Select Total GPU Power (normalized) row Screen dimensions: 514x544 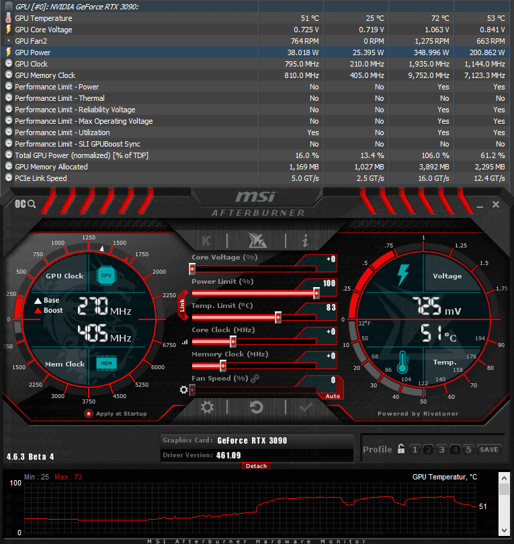tap(257, 155)
